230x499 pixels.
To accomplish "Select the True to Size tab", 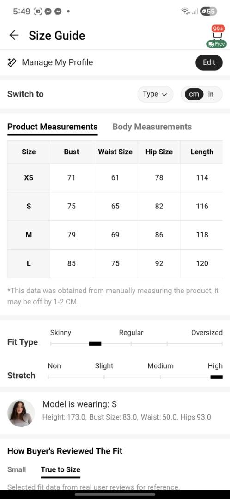I will coord(61,469).
